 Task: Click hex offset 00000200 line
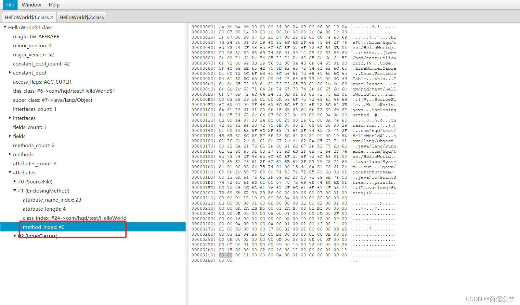[202, 193]
